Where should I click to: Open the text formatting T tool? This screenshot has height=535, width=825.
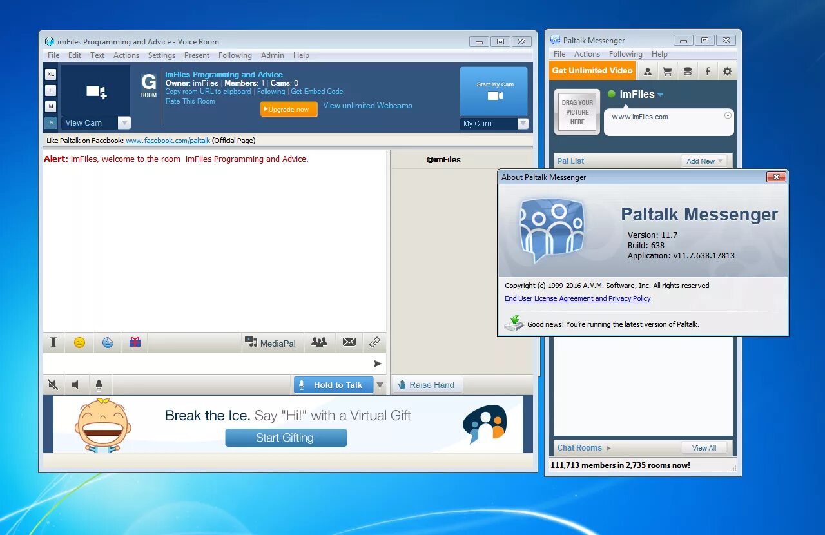pos(53,342)
